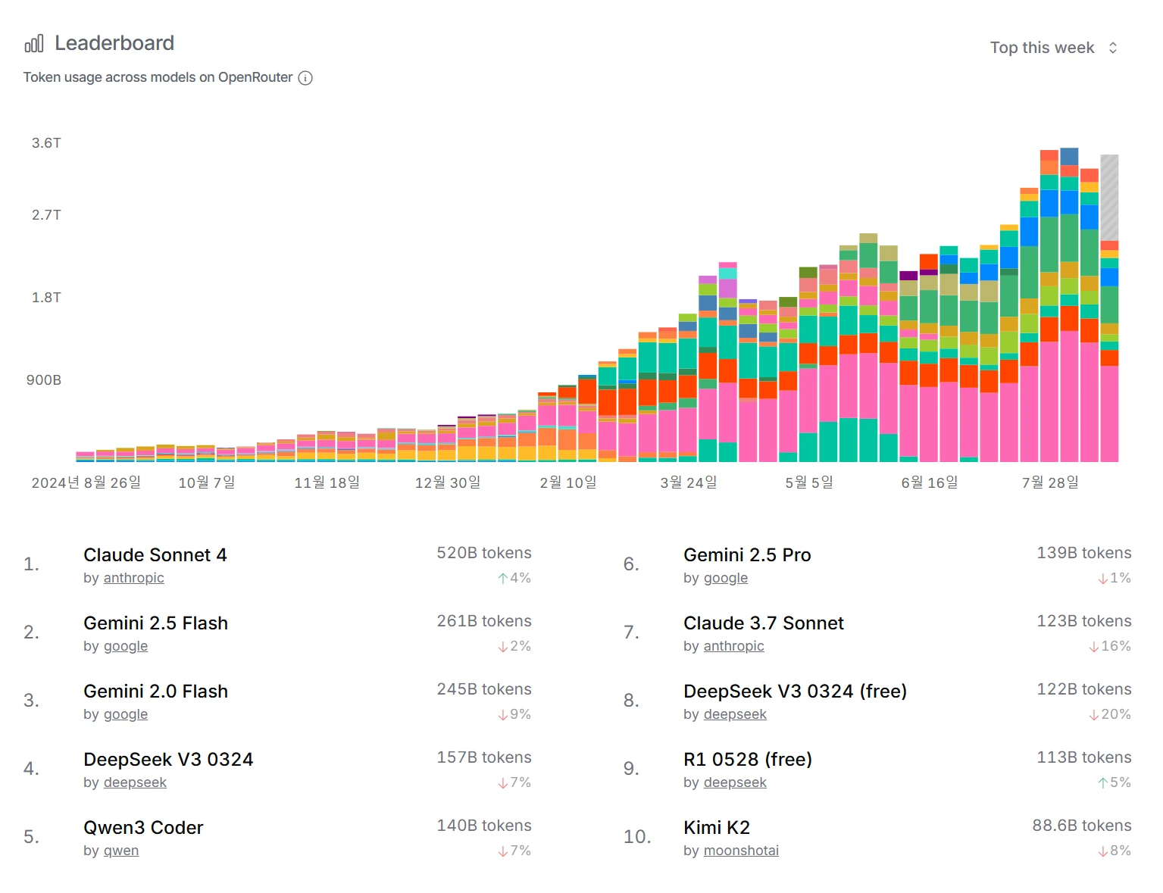Click the Claude Sonnet 4 model title
This screenshot has height=893, width=1163.
[155, 555]
